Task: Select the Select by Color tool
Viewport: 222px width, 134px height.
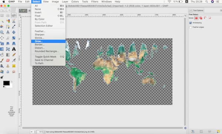Action: pos(8,21)
